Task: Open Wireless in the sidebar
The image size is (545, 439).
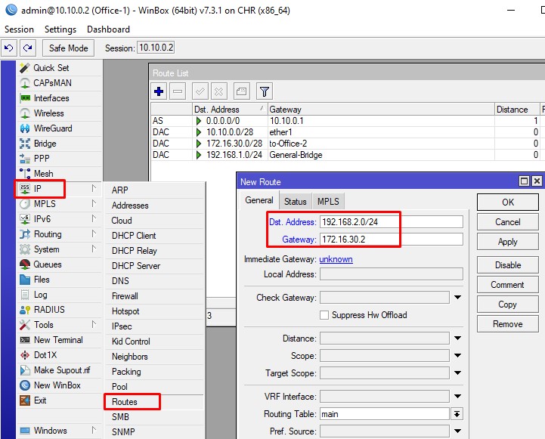Action: pos(60,113)
